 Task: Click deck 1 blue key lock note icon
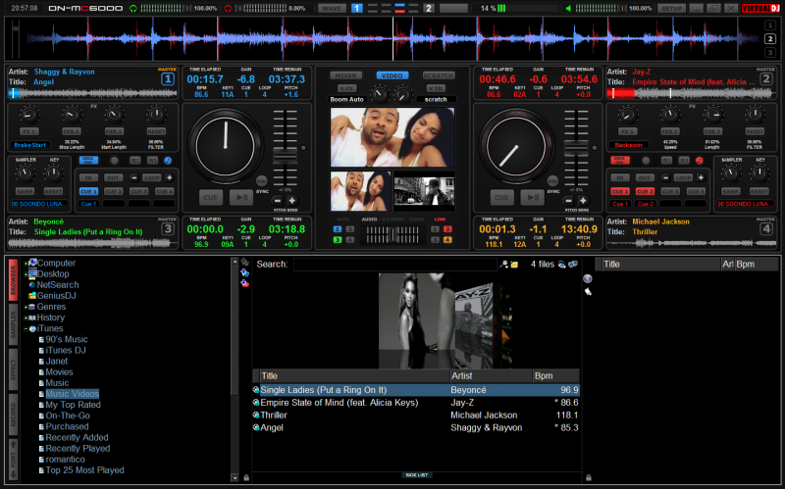(168, 161)
